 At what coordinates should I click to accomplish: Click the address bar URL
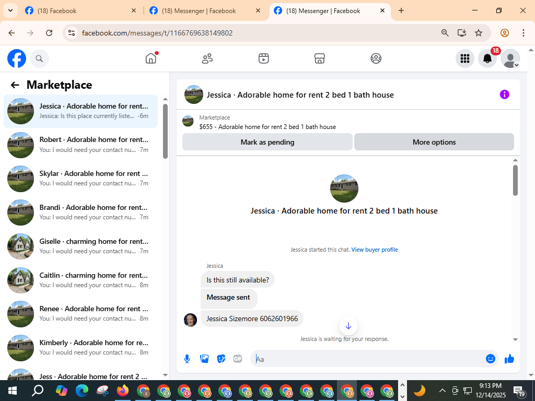(x=157, y=33)
